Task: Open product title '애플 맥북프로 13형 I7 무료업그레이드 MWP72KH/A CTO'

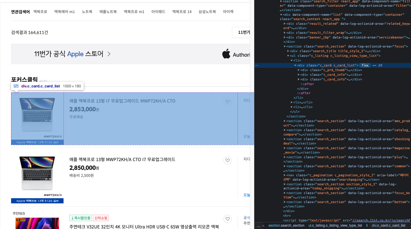Action: pos(122,101)
